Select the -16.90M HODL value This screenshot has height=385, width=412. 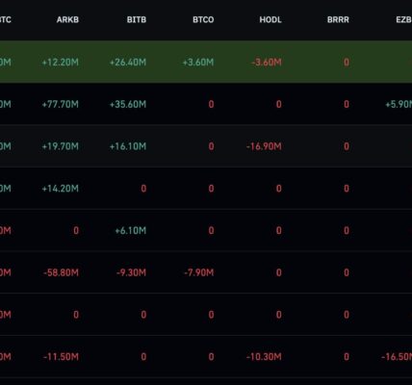point(264,146)
